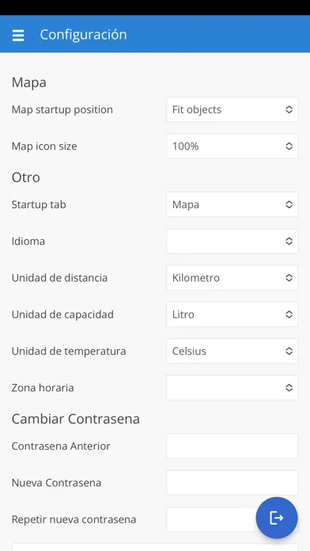The height and width of the screenshot is (551, 310).
Task: Click the arrows icon beside Kilometro
Action: coord(289,278)
